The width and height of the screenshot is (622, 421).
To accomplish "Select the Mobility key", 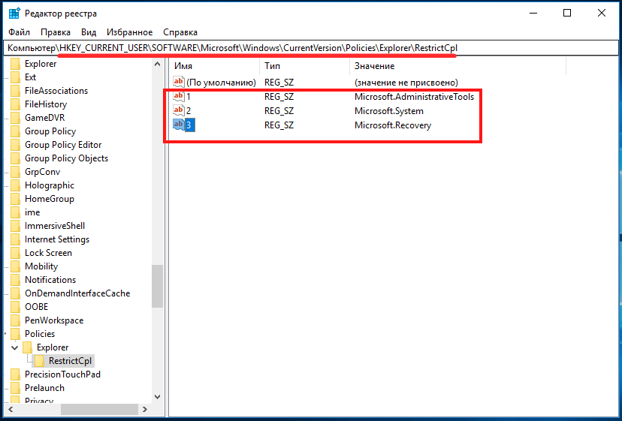I will (41, 267).
